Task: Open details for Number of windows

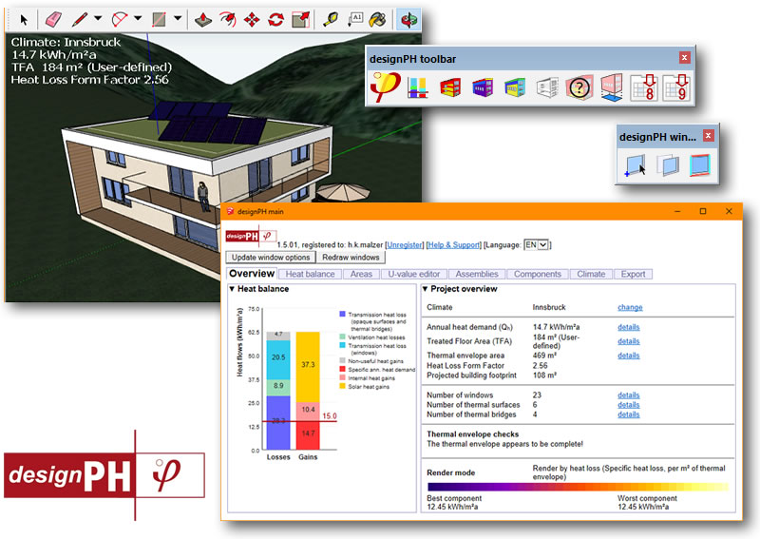Action: tap(629, 395)
